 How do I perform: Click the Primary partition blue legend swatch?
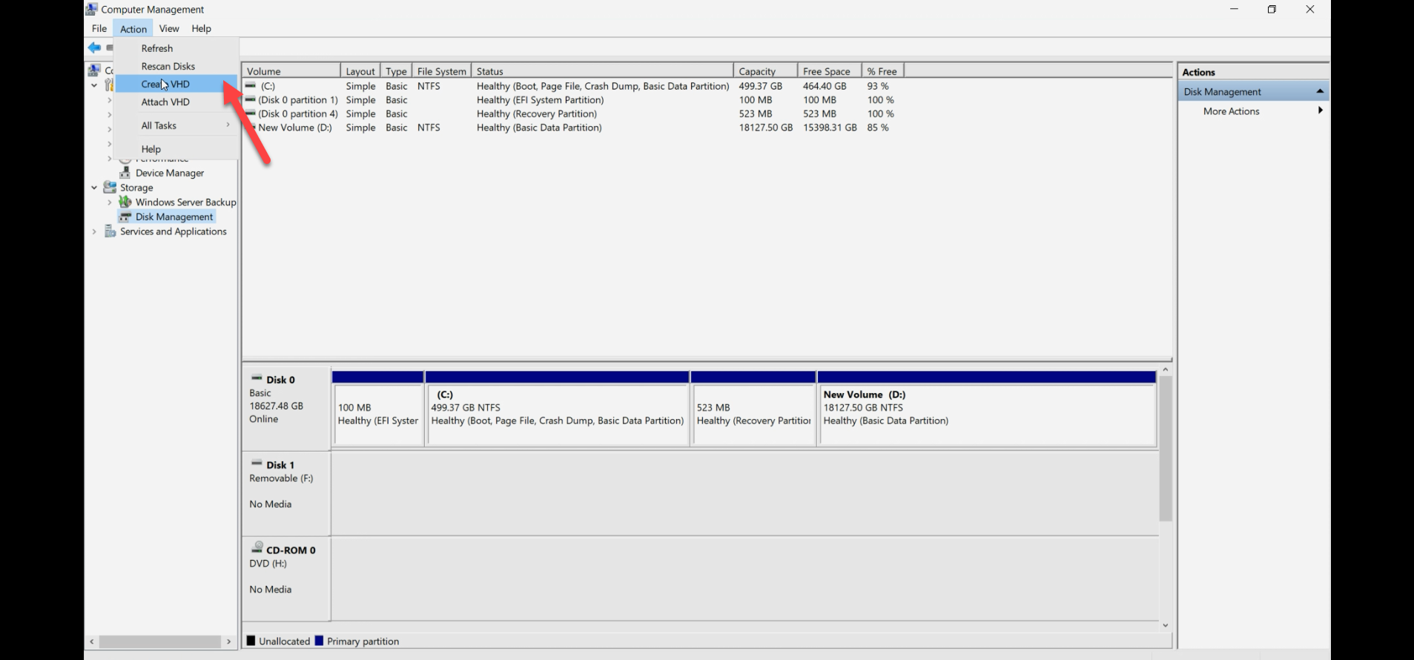pos(319,641)
